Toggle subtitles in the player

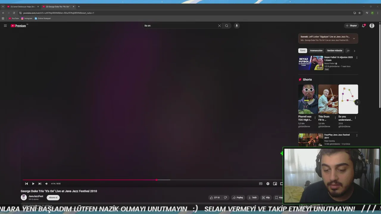(261, 184)
